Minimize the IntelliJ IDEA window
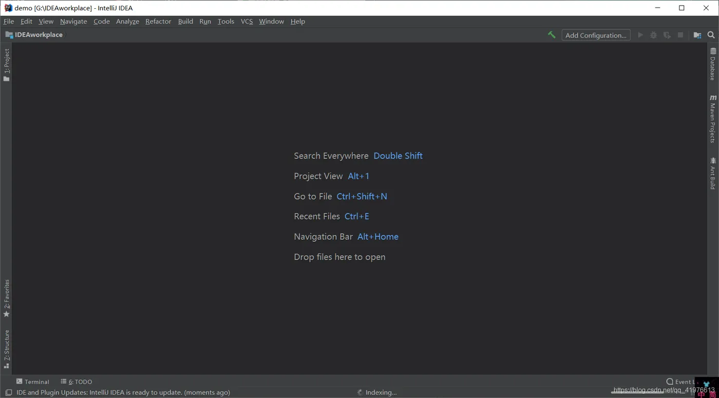Image resolution: width=719 pixels, height=398 pixels. (658, 8)
